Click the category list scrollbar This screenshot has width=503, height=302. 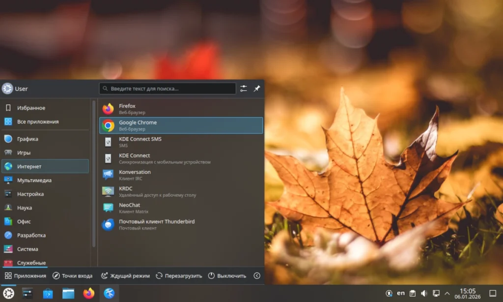[94, 174]
